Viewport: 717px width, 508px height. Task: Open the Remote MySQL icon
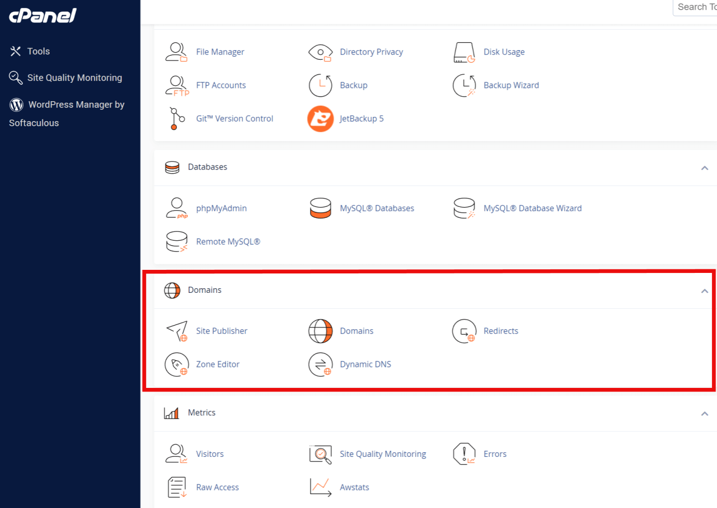177,242
